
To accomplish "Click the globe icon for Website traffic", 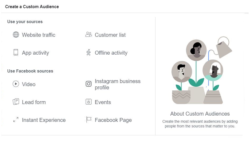I will [x=16, y=34].
